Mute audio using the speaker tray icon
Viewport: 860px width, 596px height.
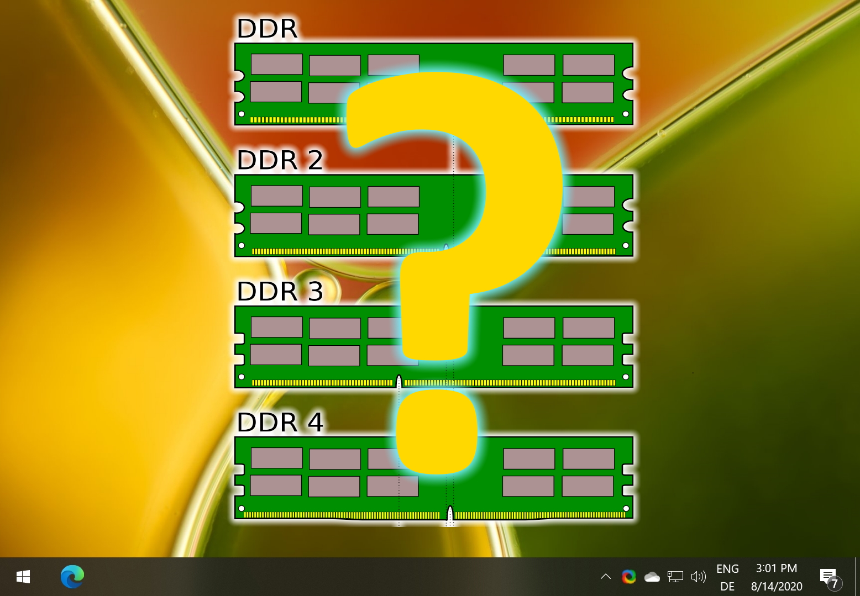tap(699, 577)
